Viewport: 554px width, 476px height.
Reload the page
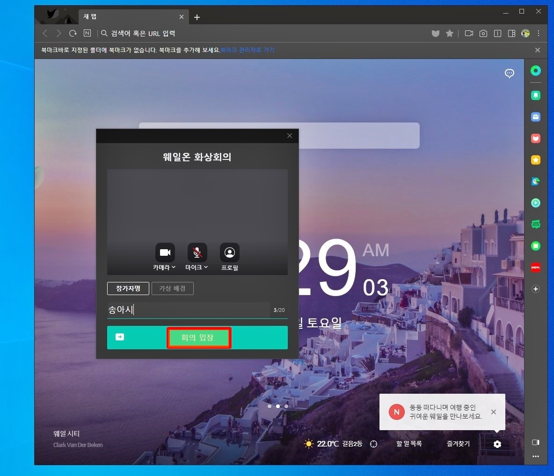pos(73,33)
